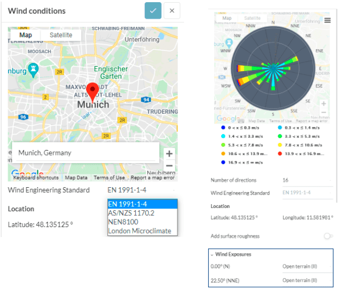
Task: Click the west wind bar in the rose
Action: pyautogui.click(x=254, y=68)
